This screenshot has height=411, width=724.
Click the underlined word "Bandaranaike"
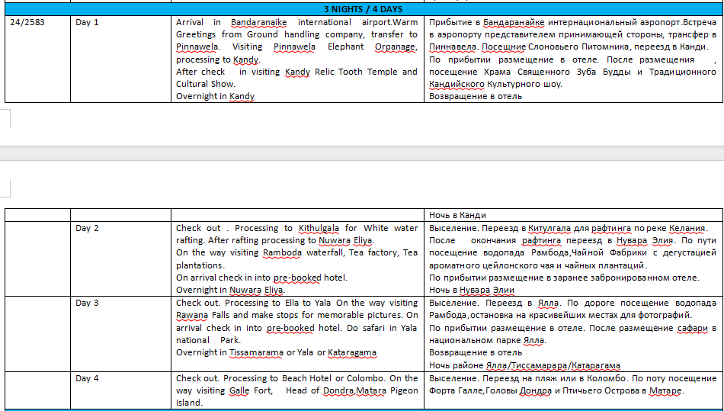259,22
